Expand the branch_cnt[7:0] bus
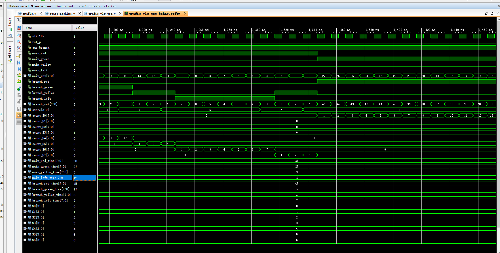The width and height of the screenshot is (500, 253). (25, 104)
